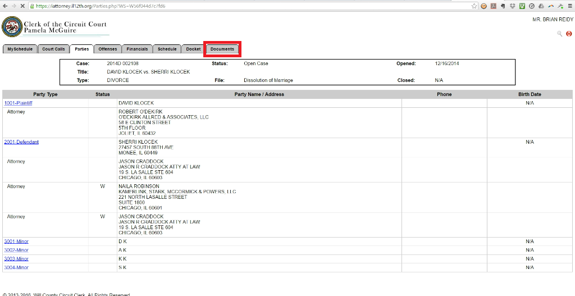Image resolution: width=575 pixels, height=296 pixels.
Task: Open the Court Calls tab
Action: tap(54, 49)
